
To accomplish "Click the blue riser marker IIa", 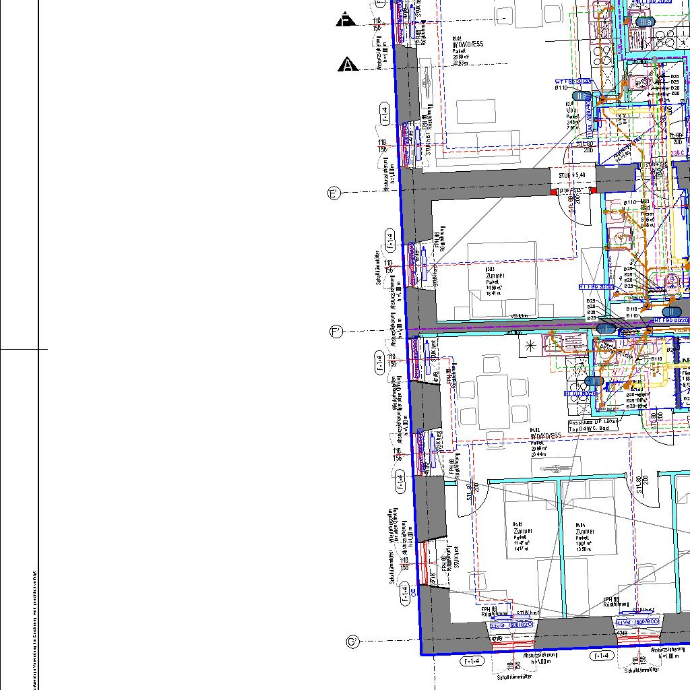I will tap(582, 97).
